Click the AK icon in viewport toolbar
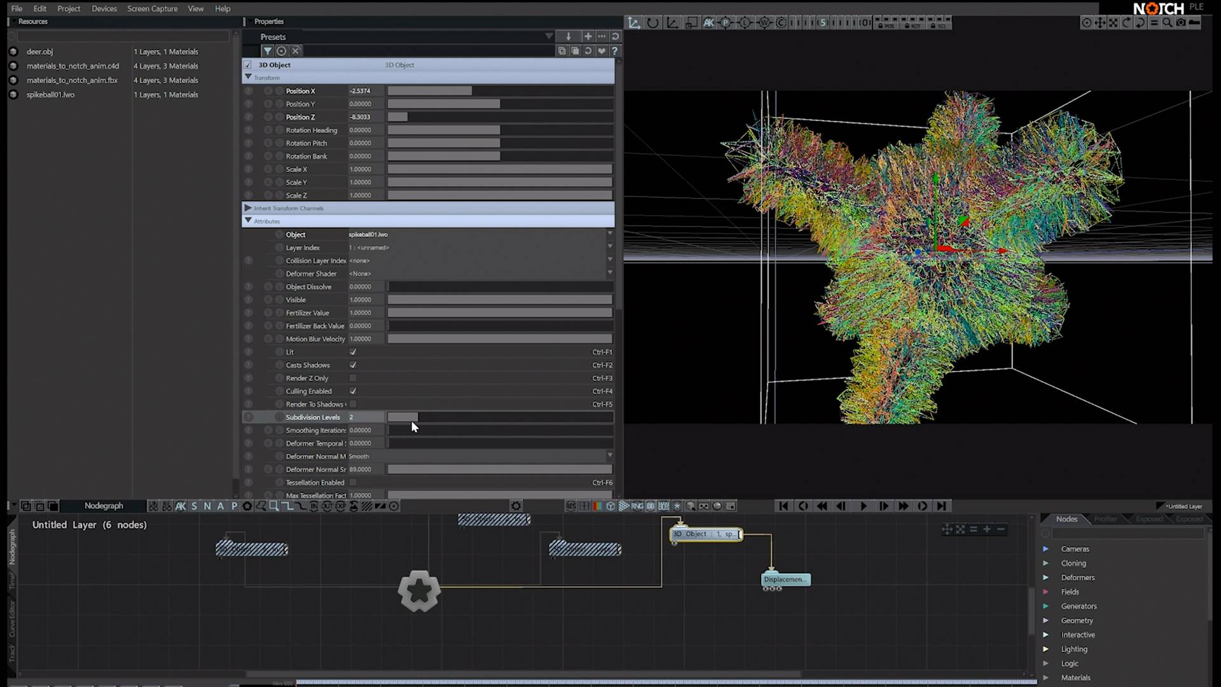Image resolution: width=1221 pixels, height=687 pixels. 708,23
